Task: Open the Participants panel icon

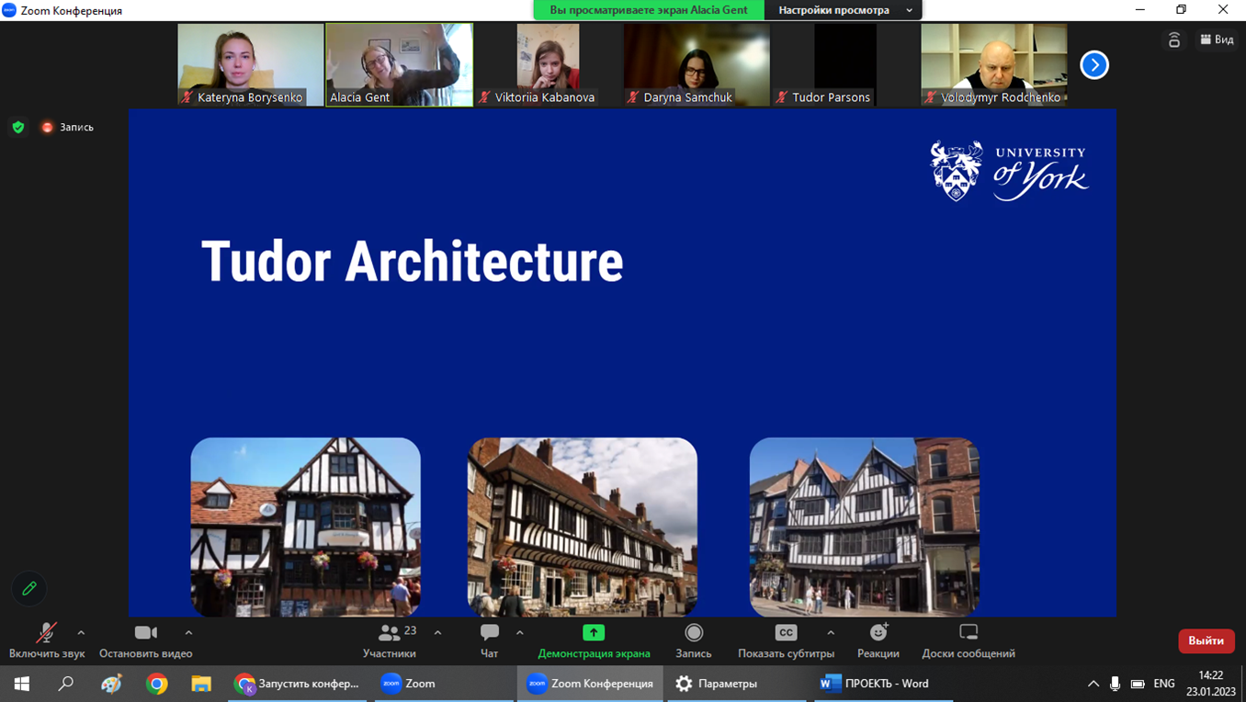Action: (390, 633)
